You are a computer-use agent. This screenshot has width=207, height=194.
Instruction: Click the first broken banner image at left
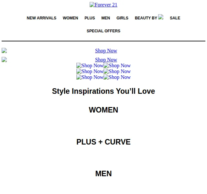4,50
